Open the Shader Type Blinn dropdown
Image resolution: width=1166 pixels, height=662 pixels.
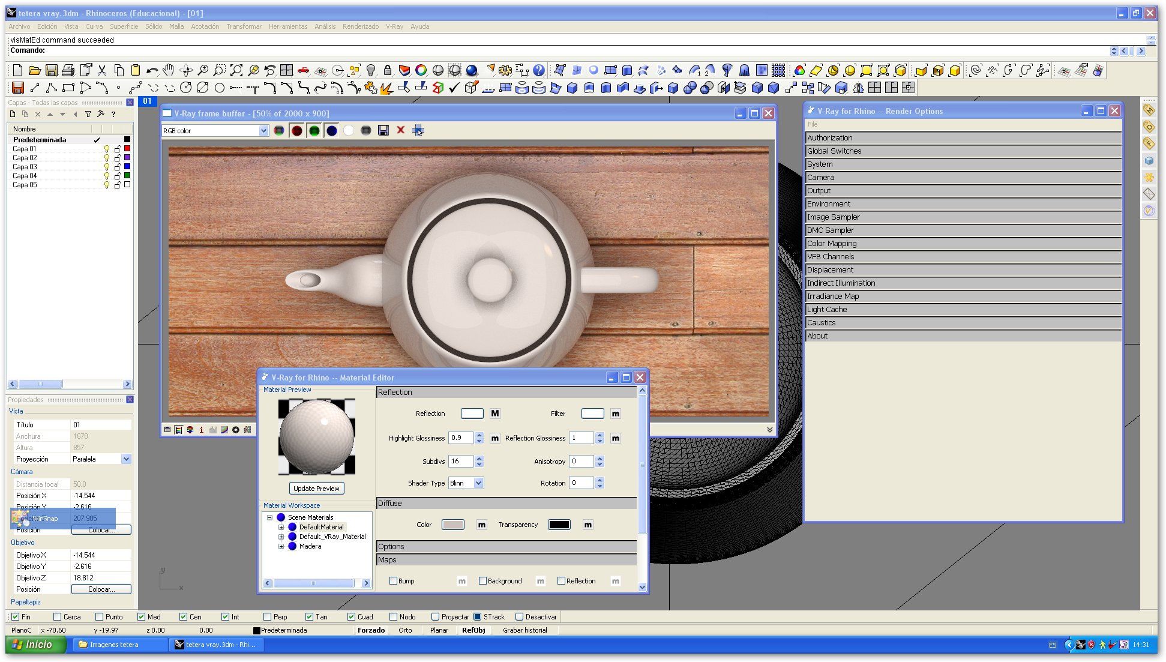coord(478,483)
